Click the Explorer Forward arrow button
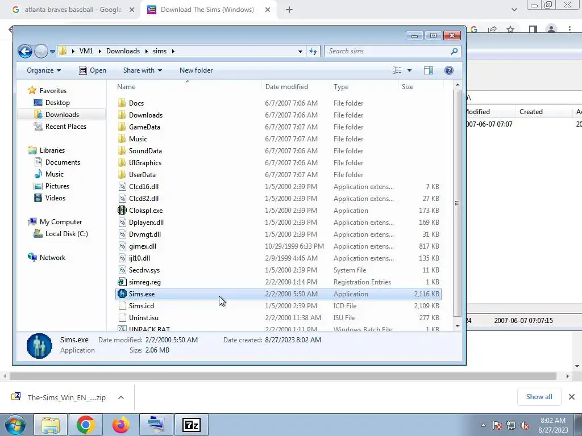582x436 pixels. coord(41,51)
